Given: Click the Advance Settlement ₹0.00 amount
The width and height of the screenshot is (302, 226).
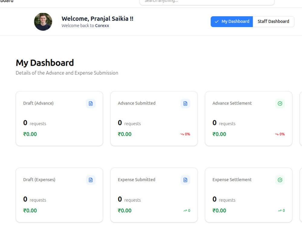Looking at the screenshot, I should [219, 134].
